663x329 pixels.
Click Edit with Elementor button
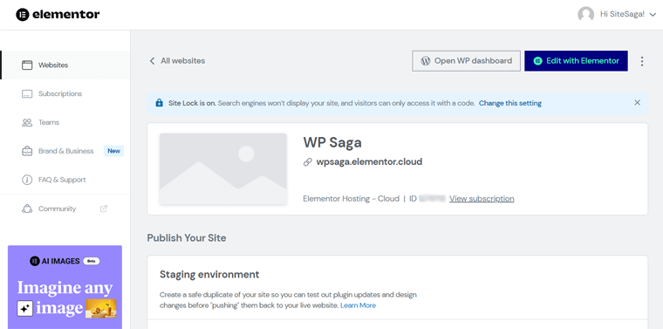coord(576,61)
